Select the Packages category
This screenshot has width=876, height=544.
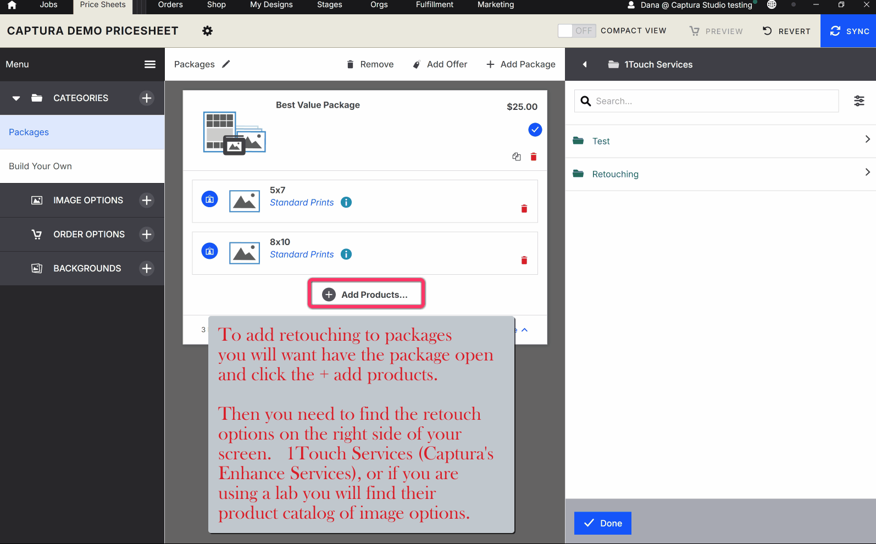82,132
